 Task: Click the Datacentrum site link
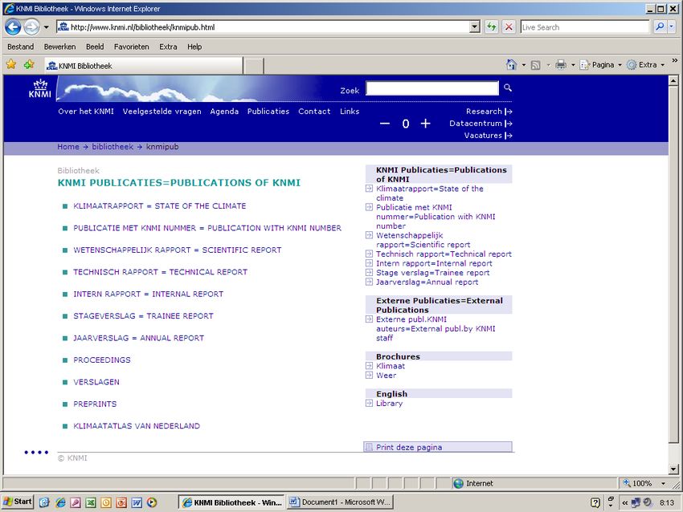coord(481,124)
